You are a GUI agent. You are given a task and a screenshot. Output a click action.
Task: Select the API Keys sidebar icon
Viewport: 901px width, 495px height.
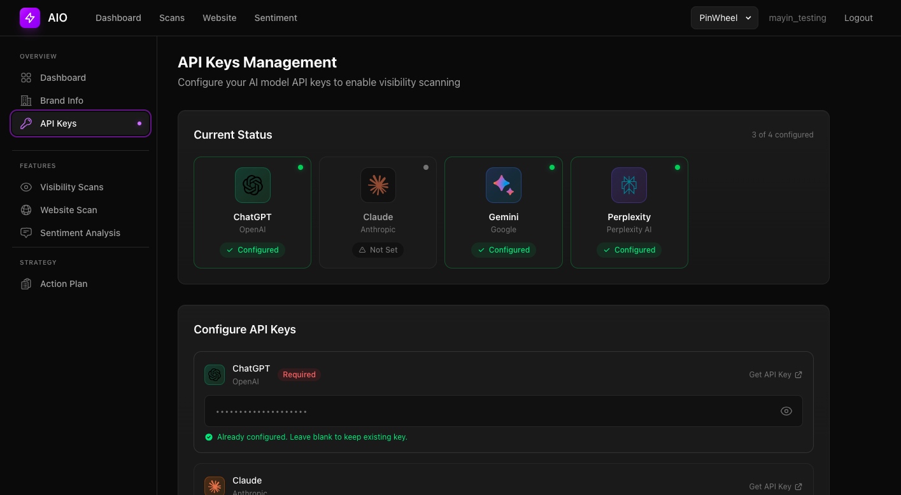tap(25, 123)
